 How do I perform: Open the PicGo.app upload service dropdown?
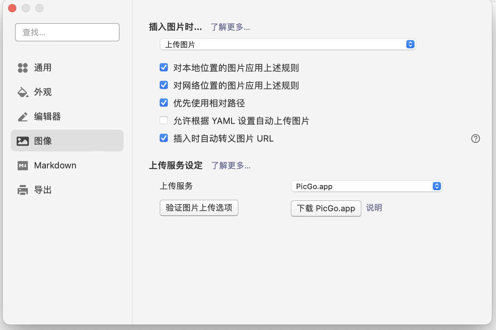tap(367, 186)
